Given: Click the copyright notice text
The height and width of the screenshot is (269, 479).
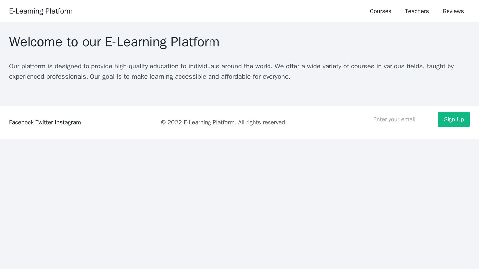Looking at the screenshot, I should pyautogui.click(x=223, y=122).
